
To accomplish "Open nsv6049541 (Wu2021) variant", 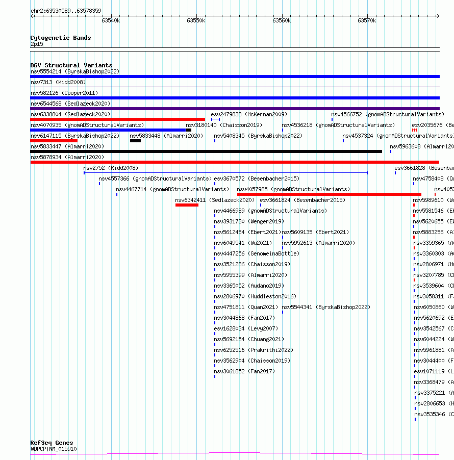I will coord(243,243).
